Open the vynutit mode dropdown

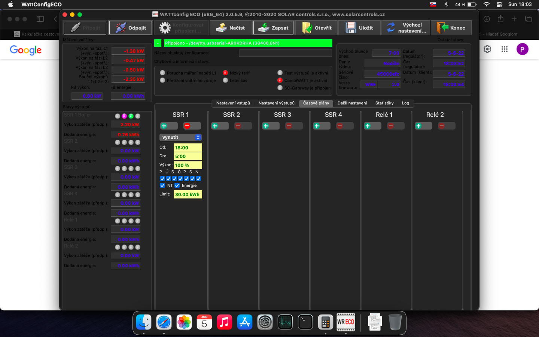(x=180, y=137)
